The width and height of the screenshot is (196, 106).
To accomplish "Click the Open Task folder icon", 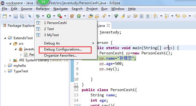I will (97, 16).
